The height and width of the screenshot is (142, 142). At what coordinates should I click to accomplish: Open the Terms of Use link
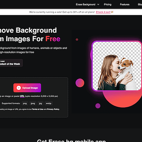tap(38, 109)
